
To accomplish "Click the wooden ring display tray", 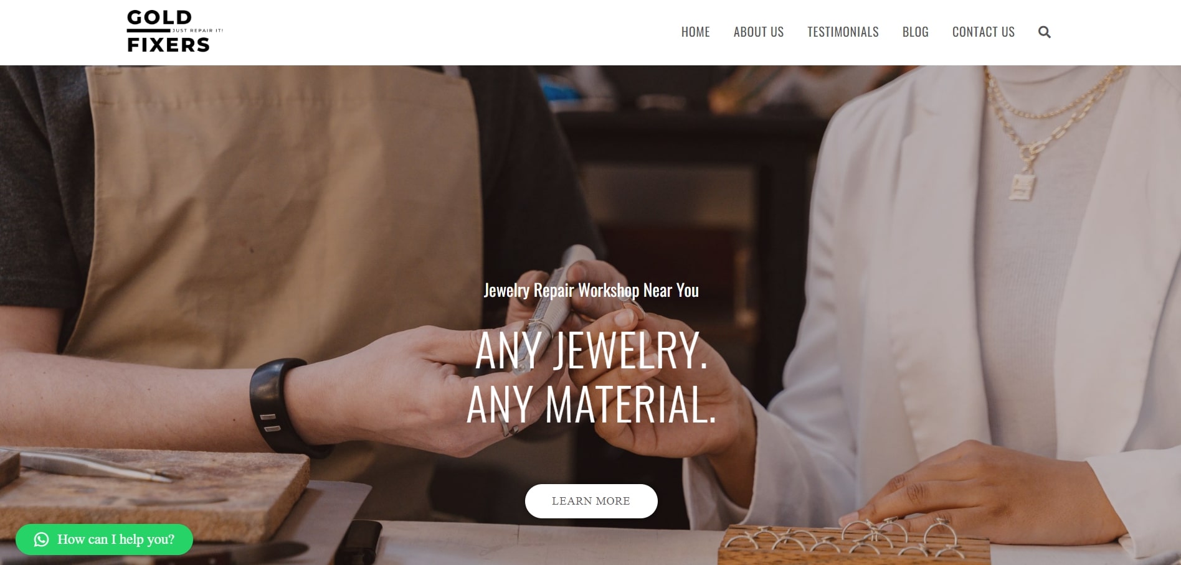I will click(x=853, y=545).
